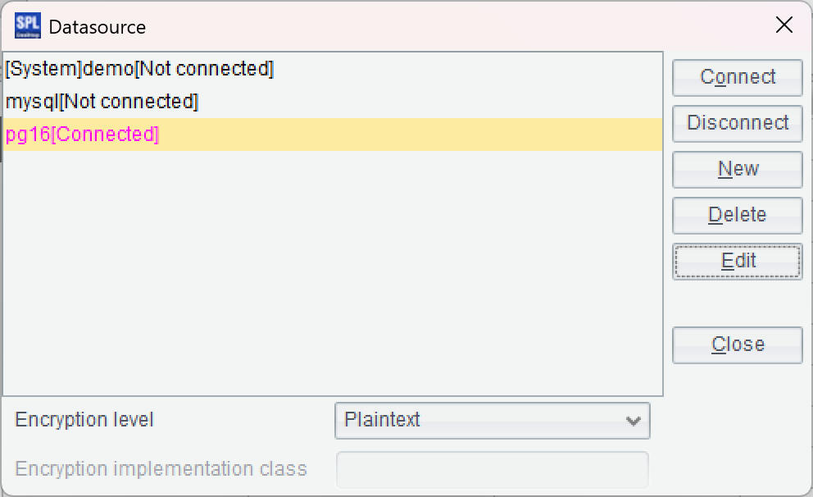
Task: Select the [System]demo datasource entry
Action: click(x=139, y=69)
